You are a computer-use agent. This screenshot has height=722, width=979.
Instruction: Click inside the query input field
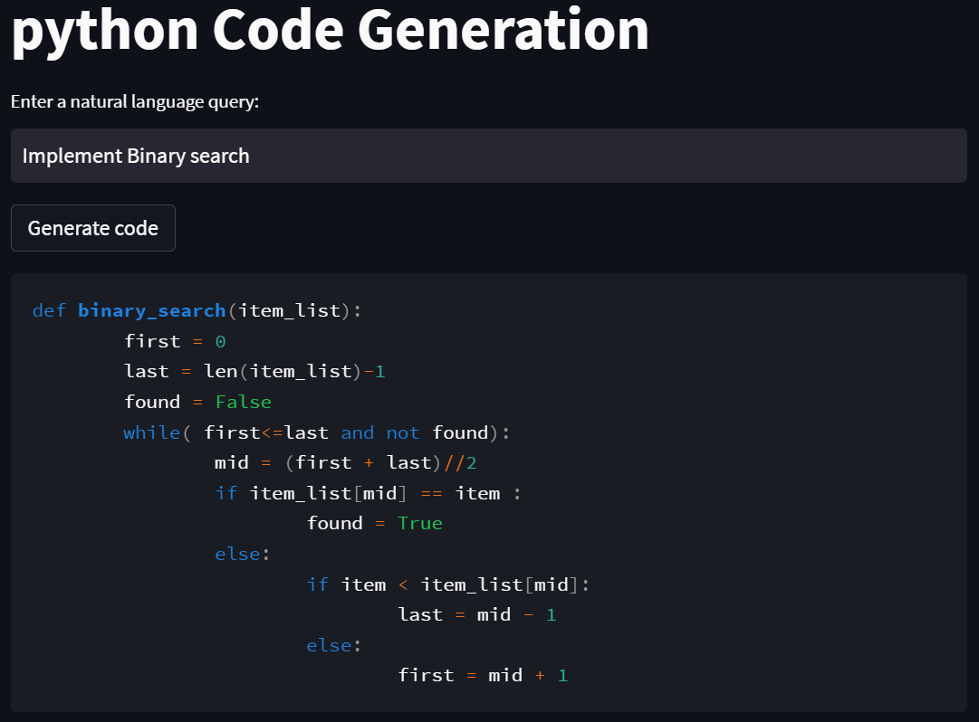pyautogui.click(x=489, y=155)
